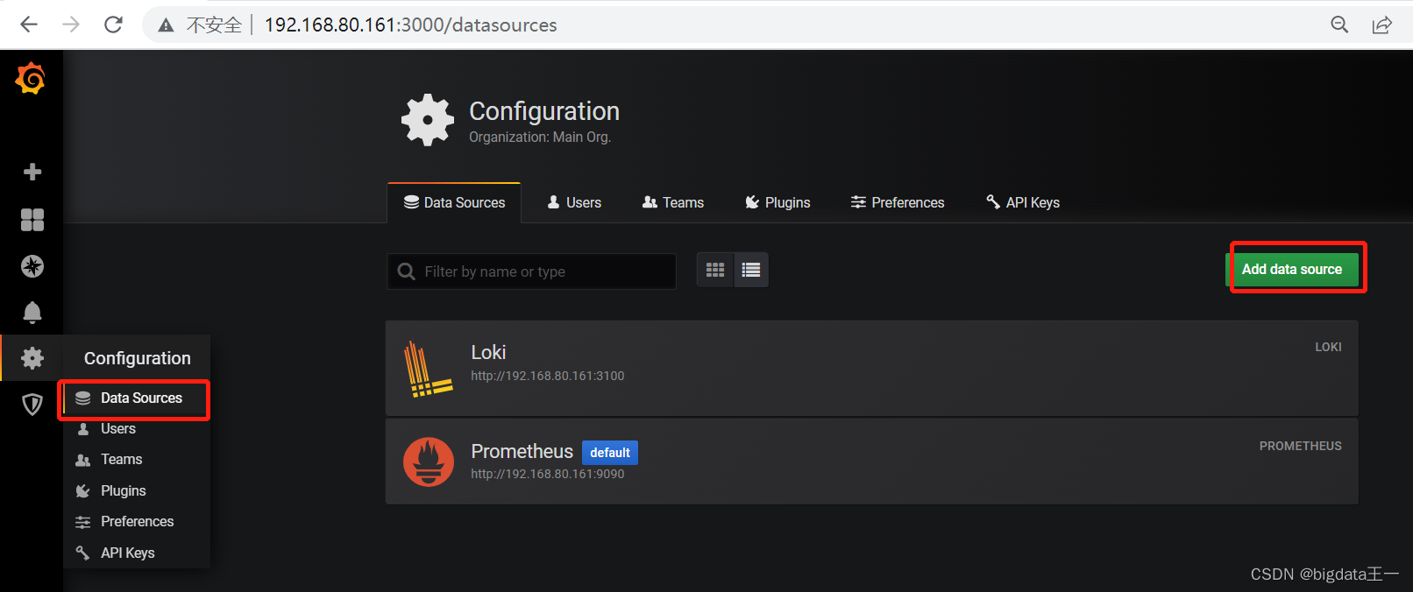
Task: Select the Users tab
Action: [x=574, y=202]
